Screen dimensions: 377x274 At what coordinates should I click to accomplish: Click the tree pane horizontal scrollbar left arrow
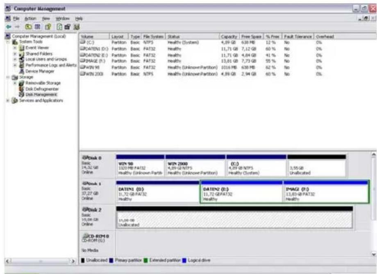point(8,261)
